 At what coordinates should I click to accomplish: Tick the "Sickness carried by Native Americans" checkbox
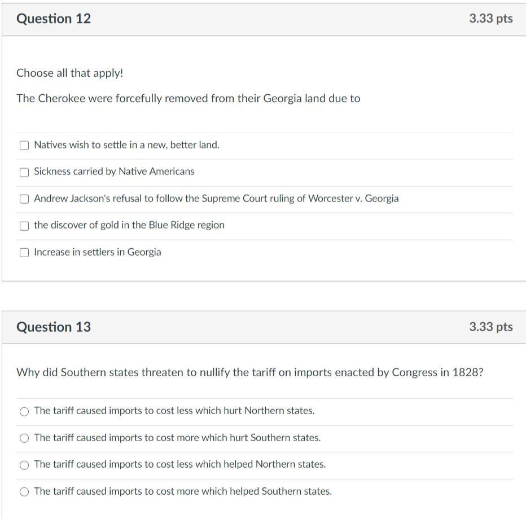pos(24,172)
